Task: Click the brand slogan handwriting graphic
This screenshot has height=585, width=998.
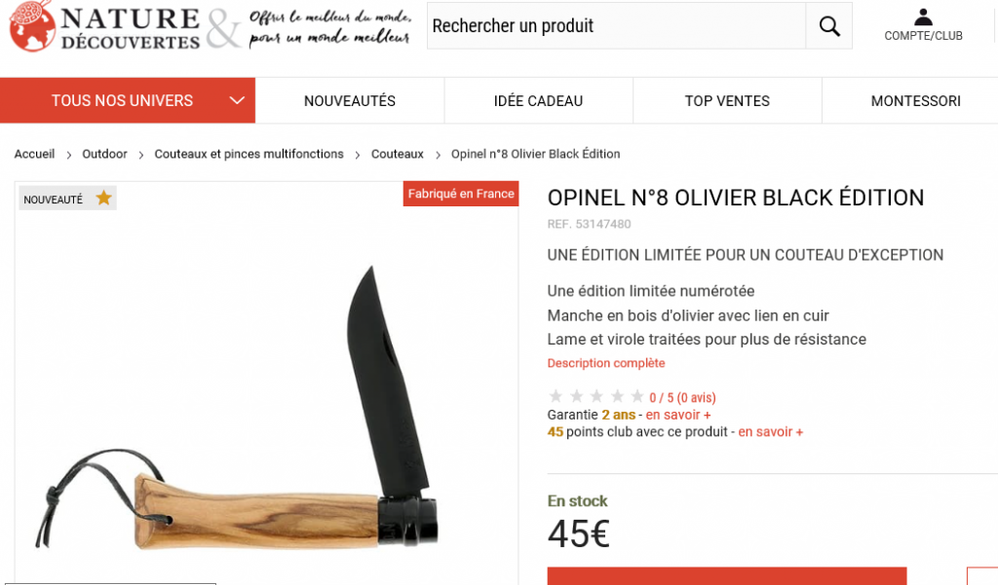Action: pyautogui.click(x=329, y=27)
